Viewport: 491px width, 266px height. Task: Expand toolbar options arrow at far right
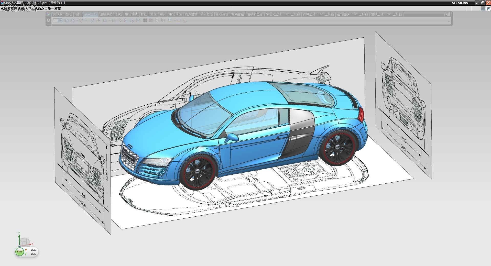[x=449, y=22]
